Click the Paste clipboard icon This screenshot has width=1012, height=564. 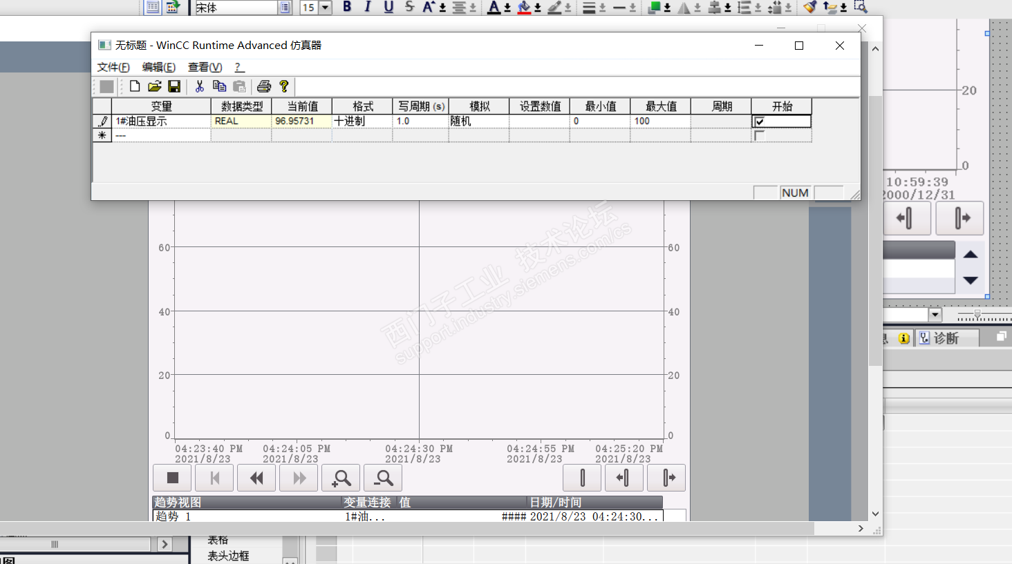(239, 86)
